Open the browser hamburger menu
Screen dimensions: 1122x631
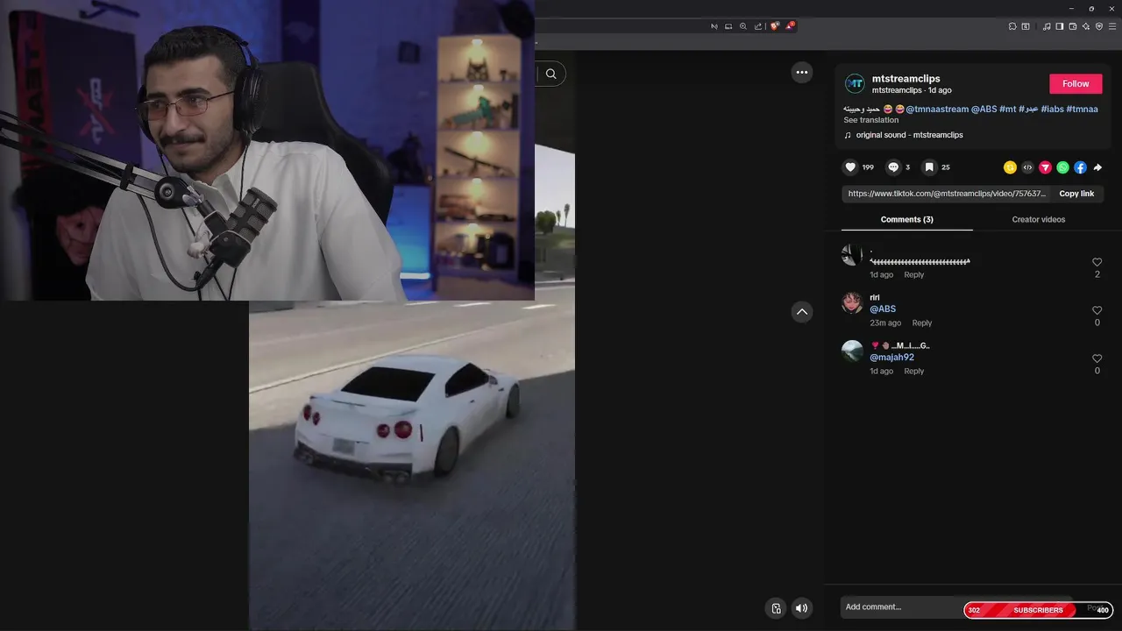coord(1111,26)
